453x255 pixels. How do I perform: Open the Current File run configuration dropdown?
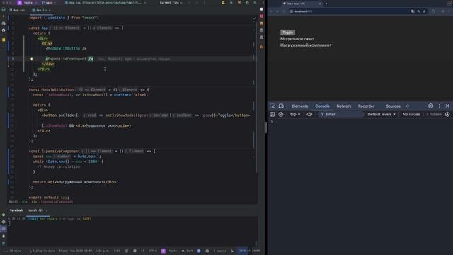[171, 3]
